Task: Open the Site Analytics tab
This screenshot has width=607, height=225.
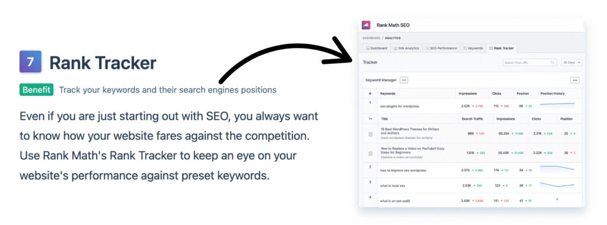Action: (x=406, y=49)
